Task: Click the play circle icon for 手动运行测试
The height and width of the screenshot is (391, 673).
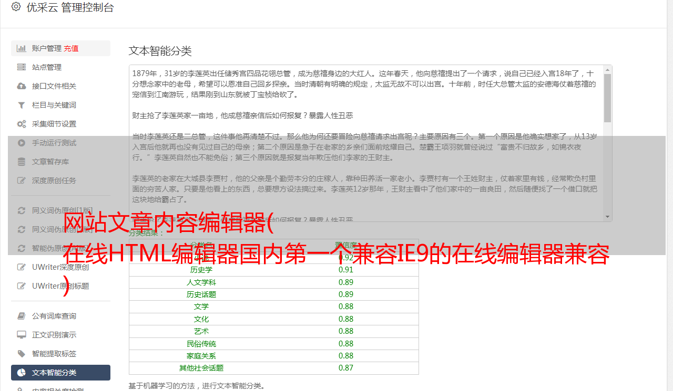Action: [x=22, y=143]
